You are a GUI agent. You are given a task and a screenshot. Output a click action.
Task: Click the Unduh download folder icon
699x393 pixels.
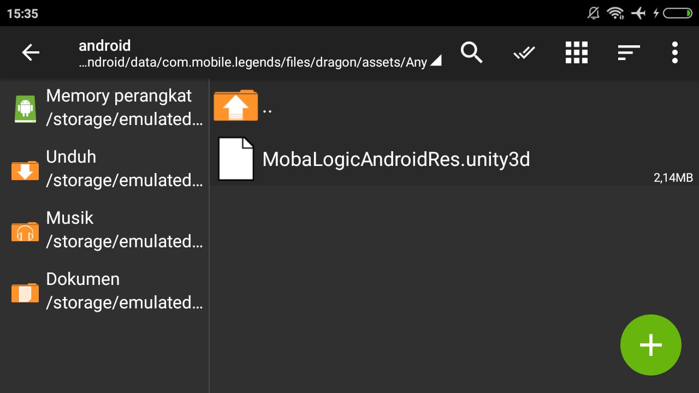click(25, 170)
